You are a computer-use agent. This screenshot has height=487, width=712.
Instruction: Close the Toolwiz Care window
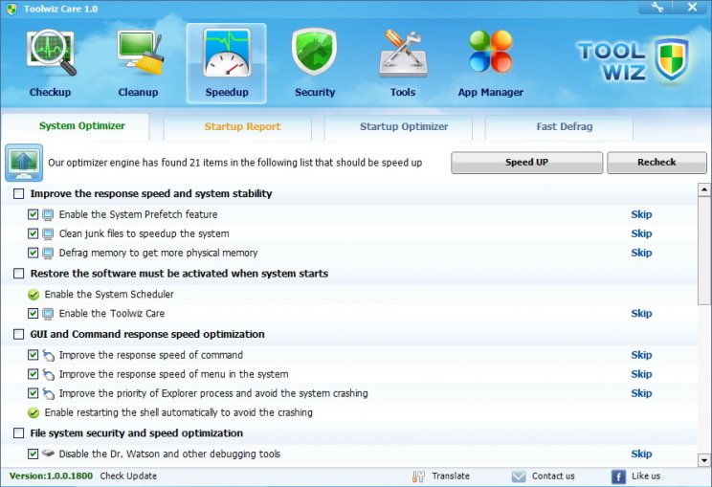[692, 7]
